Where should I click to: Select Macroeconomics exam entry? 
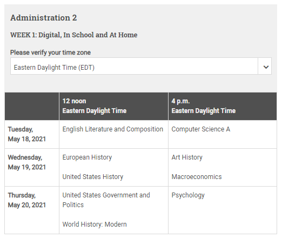click(x=197, y=177)
